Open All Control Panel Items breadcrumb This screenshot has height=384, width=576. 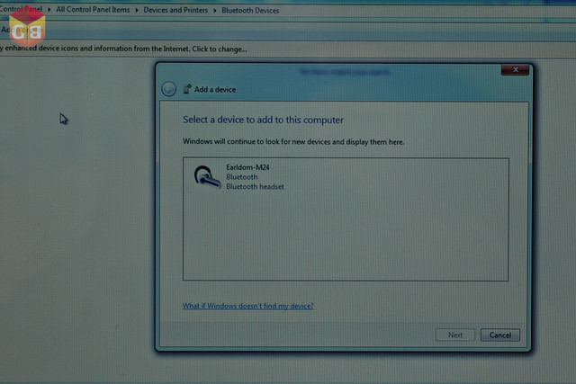(93, 10)
